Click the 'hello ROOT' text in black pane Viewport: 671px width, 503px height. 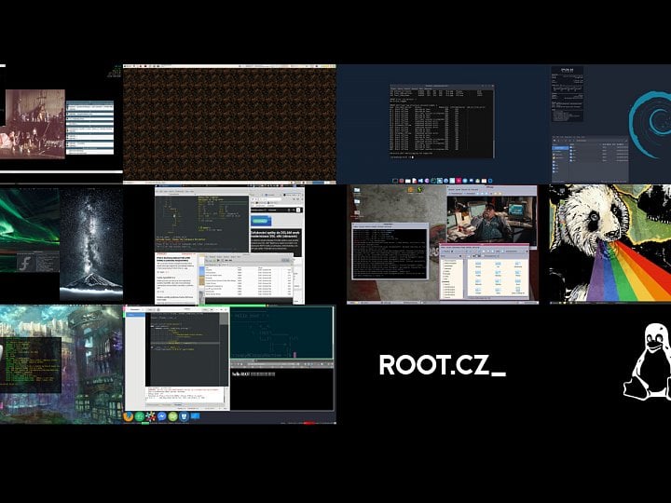click(240, 374)
